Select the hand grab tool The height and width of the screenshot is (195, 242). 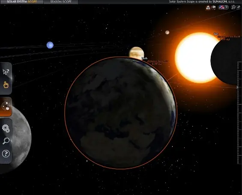(x=6, y=85)
